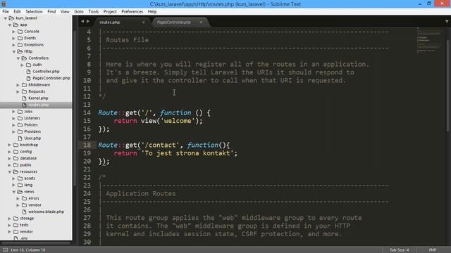Expand the Policies folder
This screenshot has height=253, width=451.
pyautogui.click(x=14, y=125)
